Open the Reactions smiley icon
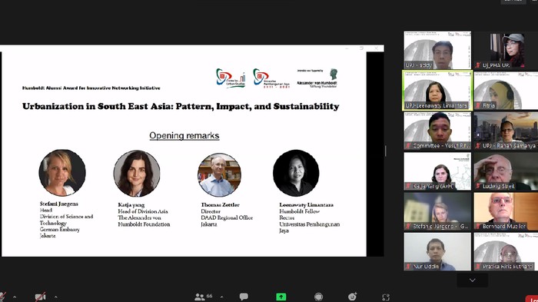The image size is (538, 302). point(352,297)
